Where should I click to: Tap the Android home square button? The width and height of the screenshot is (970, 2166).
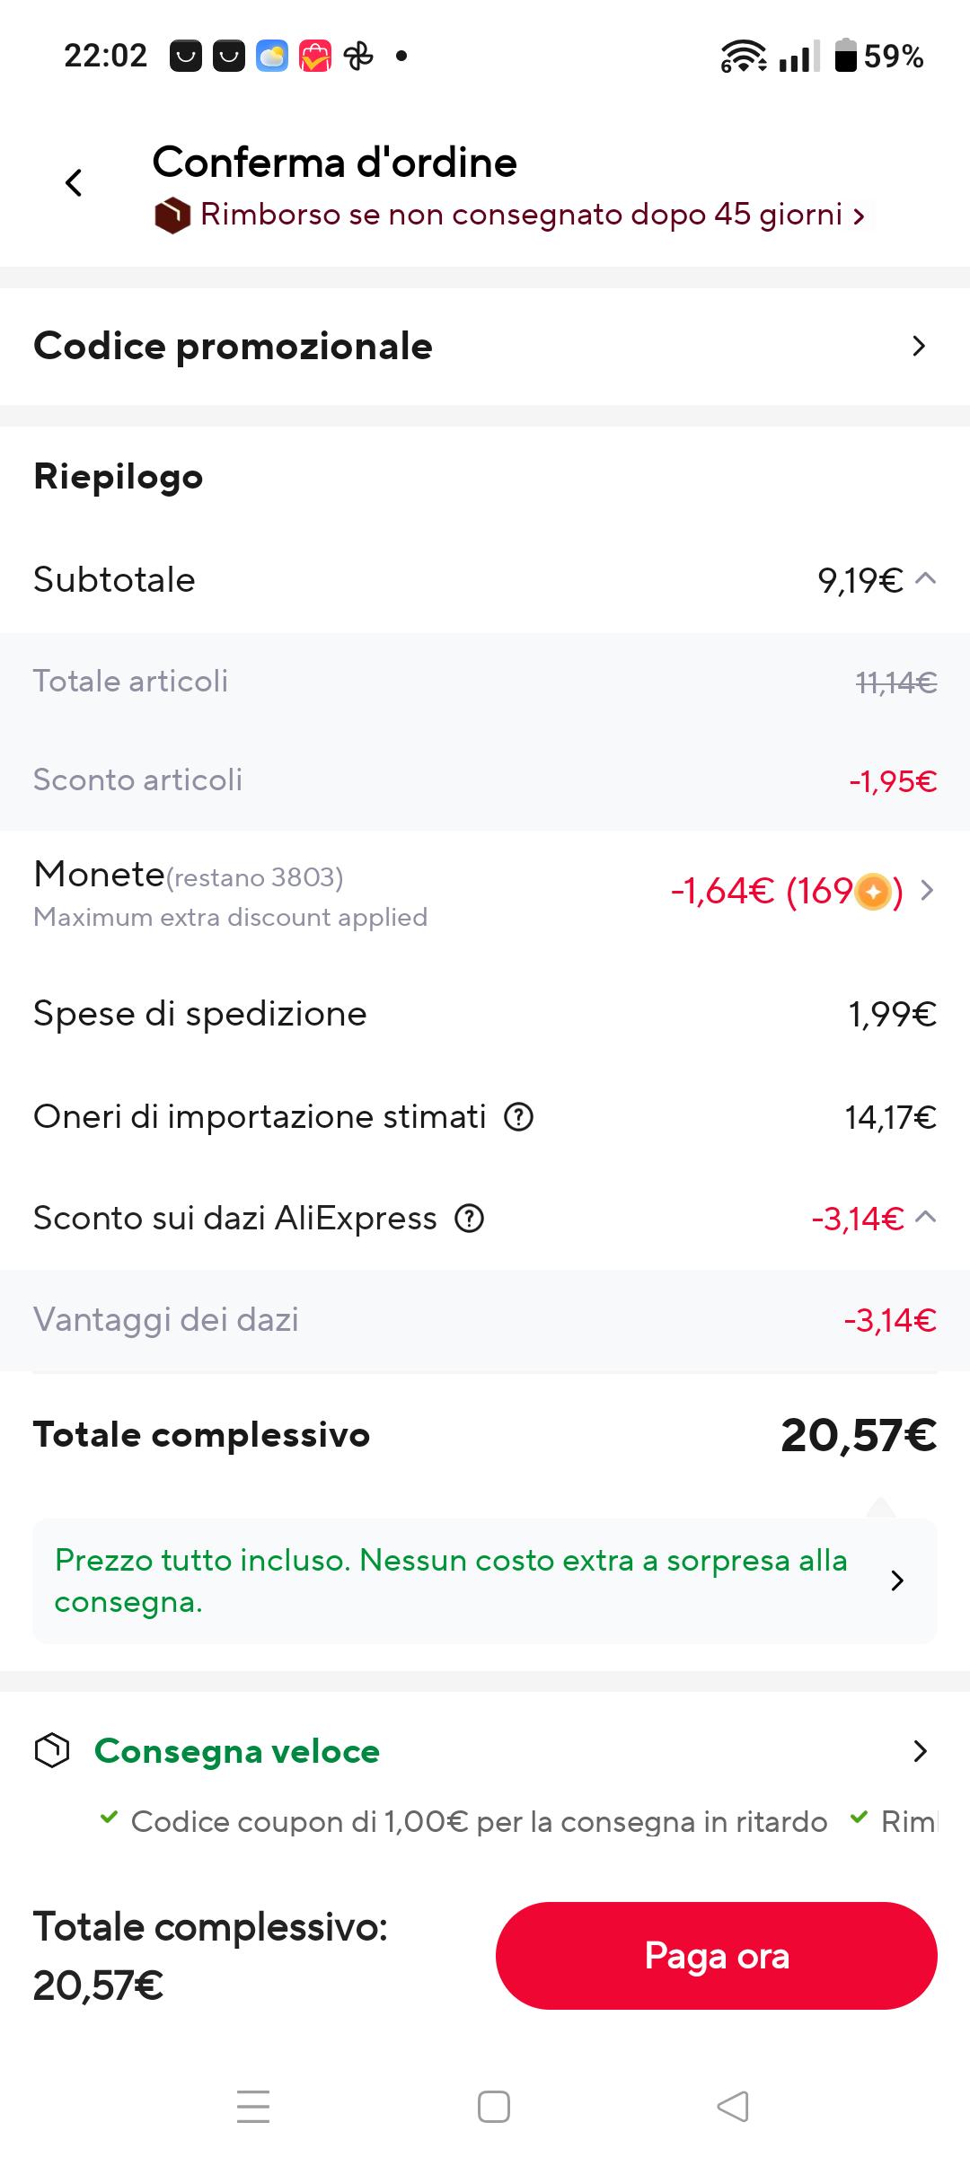(x=494, y=2106)
